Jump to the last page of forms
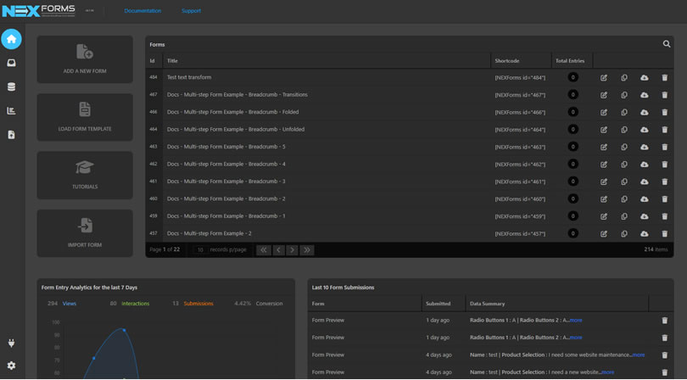The image size is (687, 380). [x=307, y=250]
